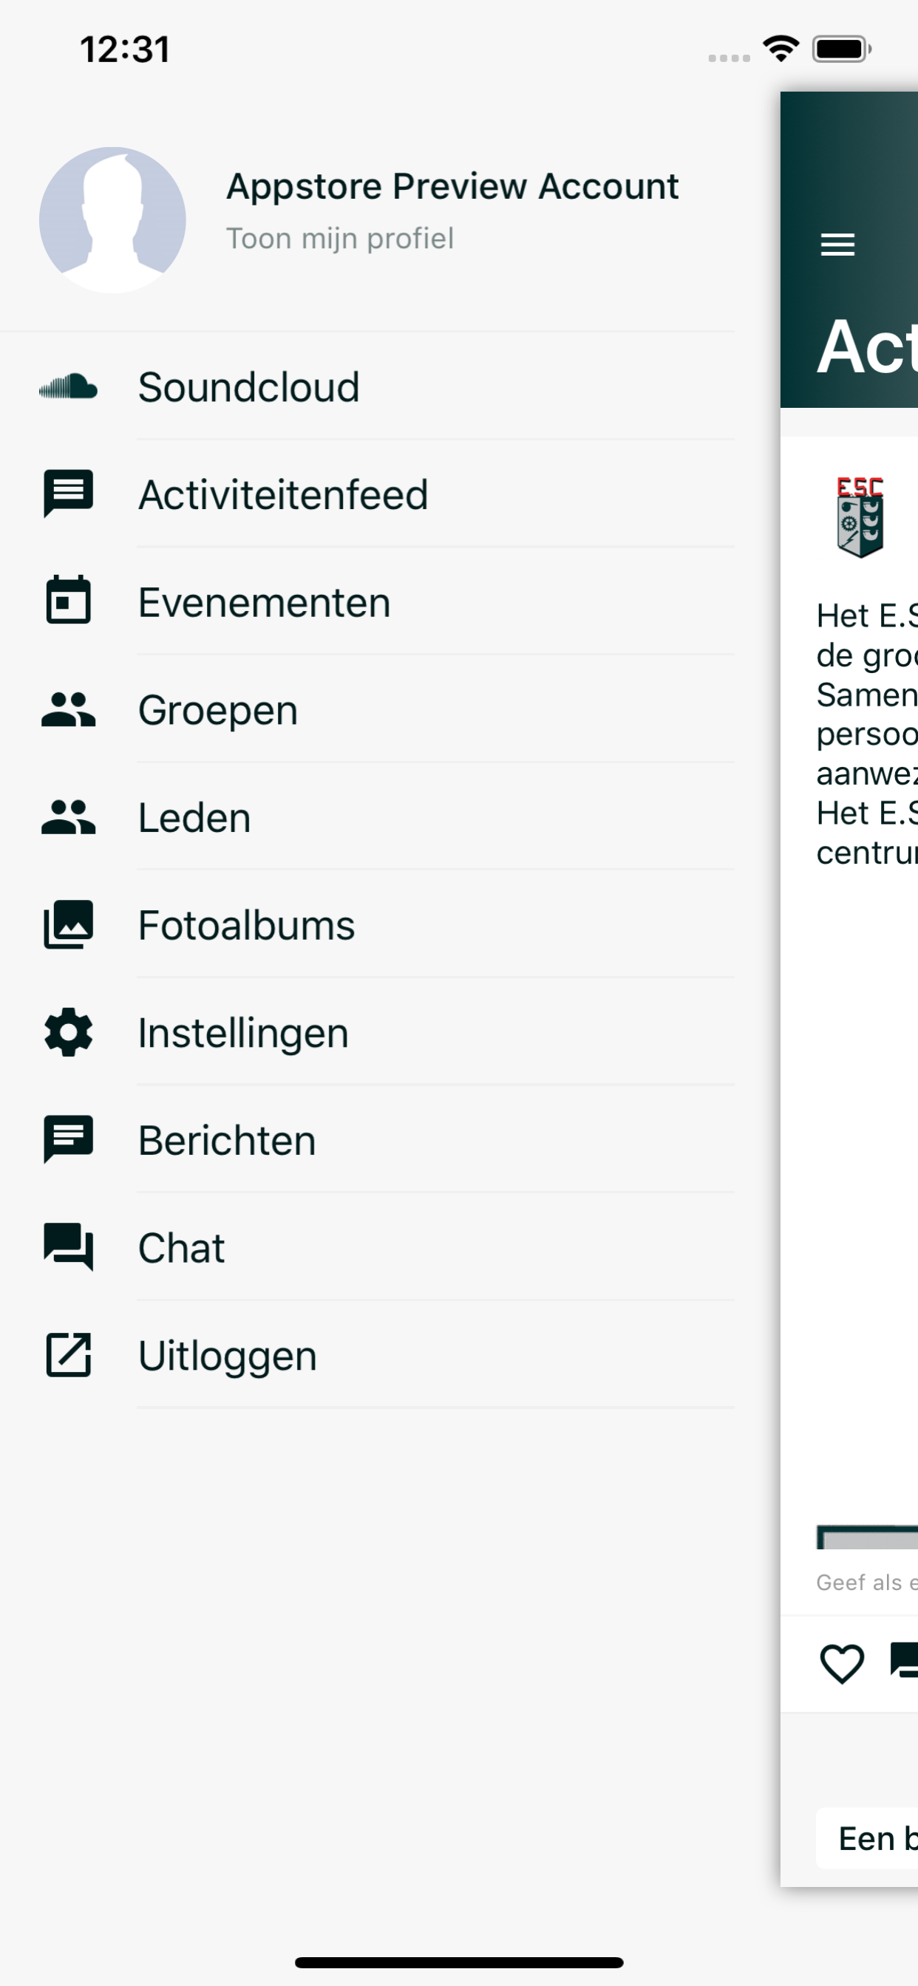Tap the Uitloggen logout icon
The width and height of the screenshot is (918, 1986).
pos(68,1354)
